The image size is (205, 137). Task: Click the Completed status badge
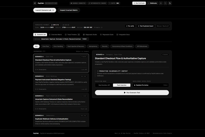pos(55,25)
